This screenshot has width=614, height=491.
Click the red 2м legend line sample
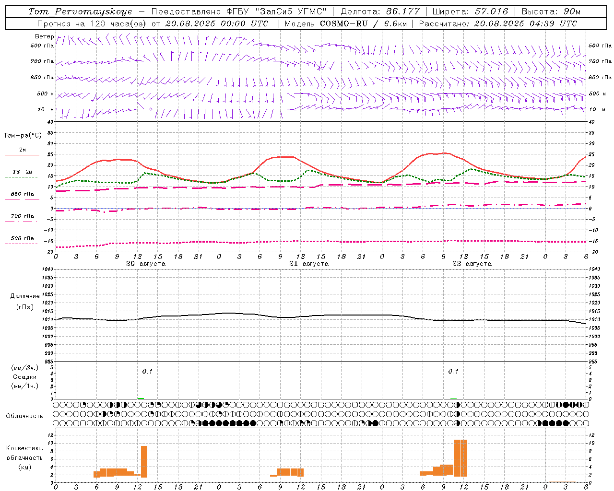click(x=22, y=155)
